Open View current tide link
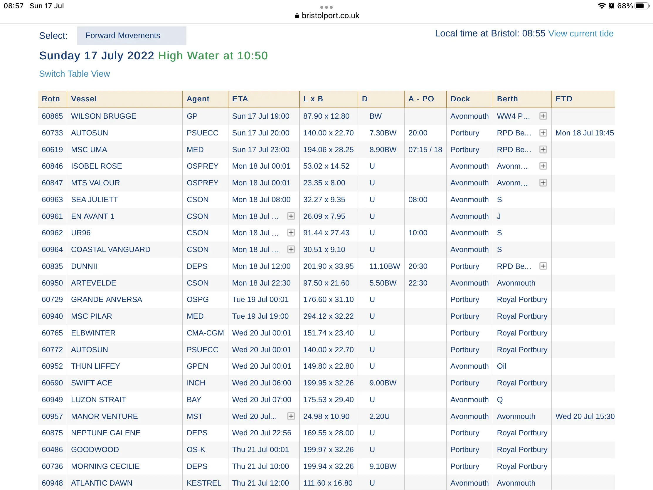Image resolution: width=653 pixels, height=490 pixels. (x=581, y=33)
